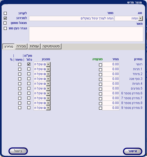Expand currency dropdown in 3.סוף שנה row
The height and width of the screenshot is (157, 147).
tap(48, 79)
